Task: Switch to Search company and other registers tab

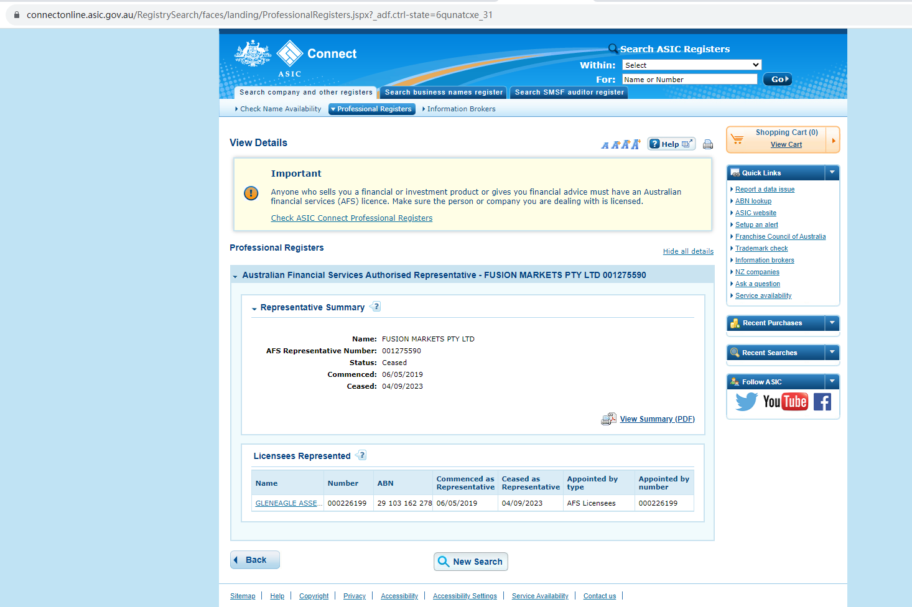Action: (306, 92)
